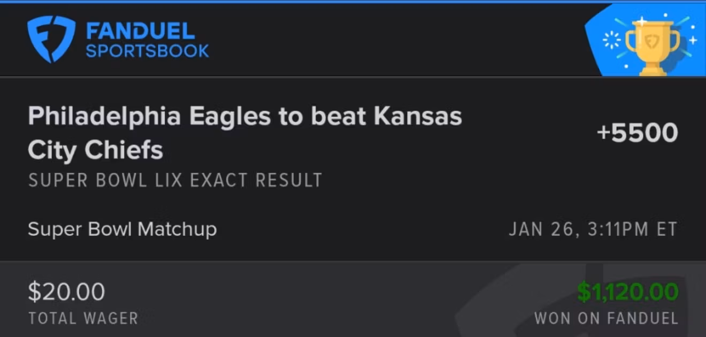This screenshot has height=337, width=706.
Task: Tap the TOTAL WAGER label
Action: point(83,318)
